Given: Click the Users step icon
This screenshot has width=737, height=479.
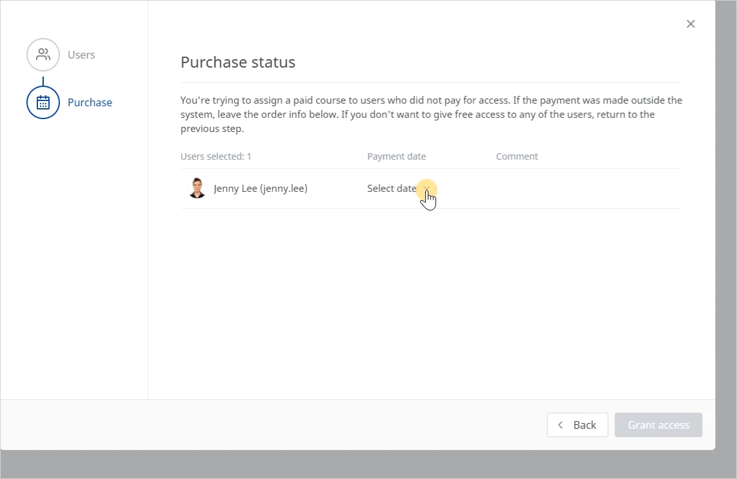Looking at the screenshot, I should coord(43,55).
